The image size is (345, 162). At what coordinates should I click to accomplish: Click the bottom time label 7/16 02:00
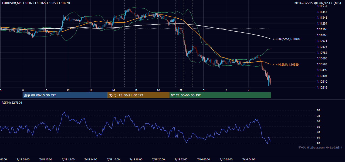tap(226, 159)
